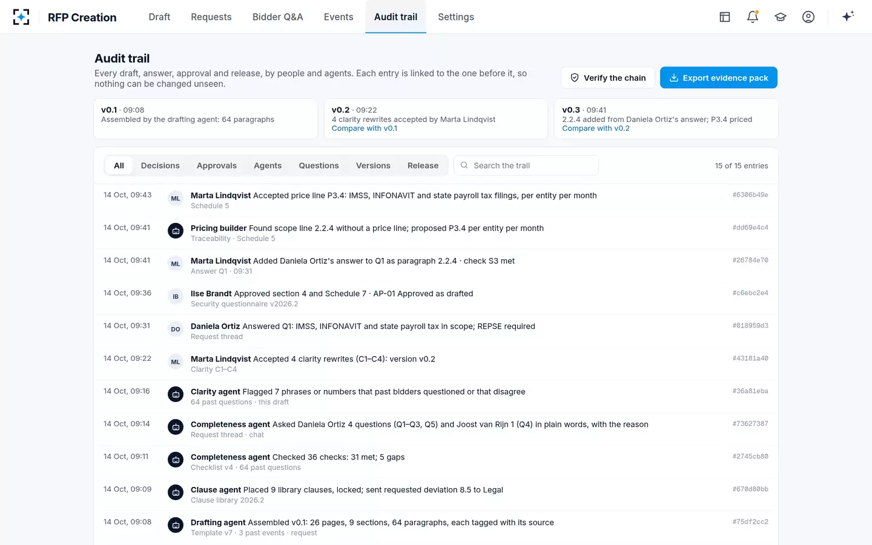Screen dimensions: 872x545
Task: Click the ML avatar on the 09:41 entry
Action: click(x=176, y=264)
